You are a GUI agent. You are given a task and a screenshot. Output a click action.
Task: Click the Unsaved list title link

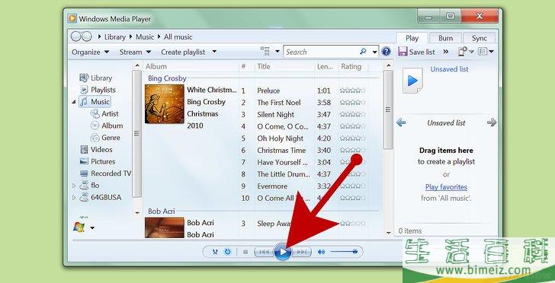[449, 69]
